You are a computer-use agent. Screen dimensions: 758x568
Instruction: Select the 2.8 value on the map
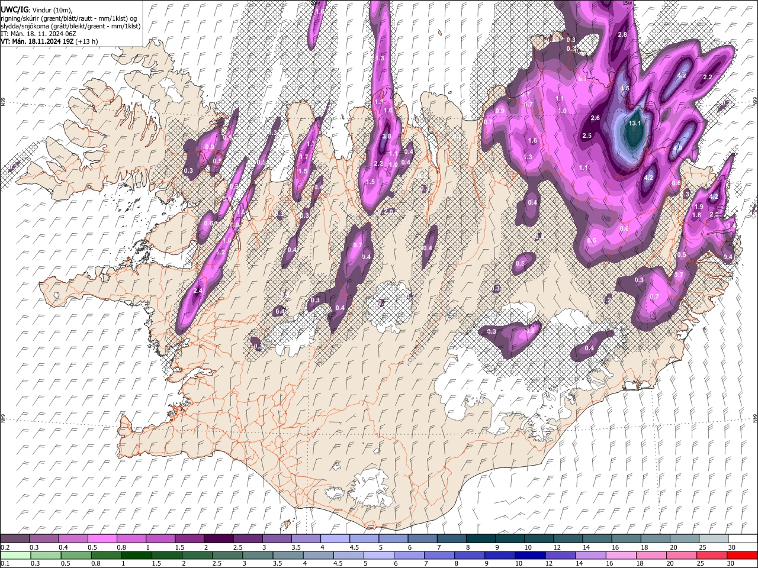click(622, 35)
